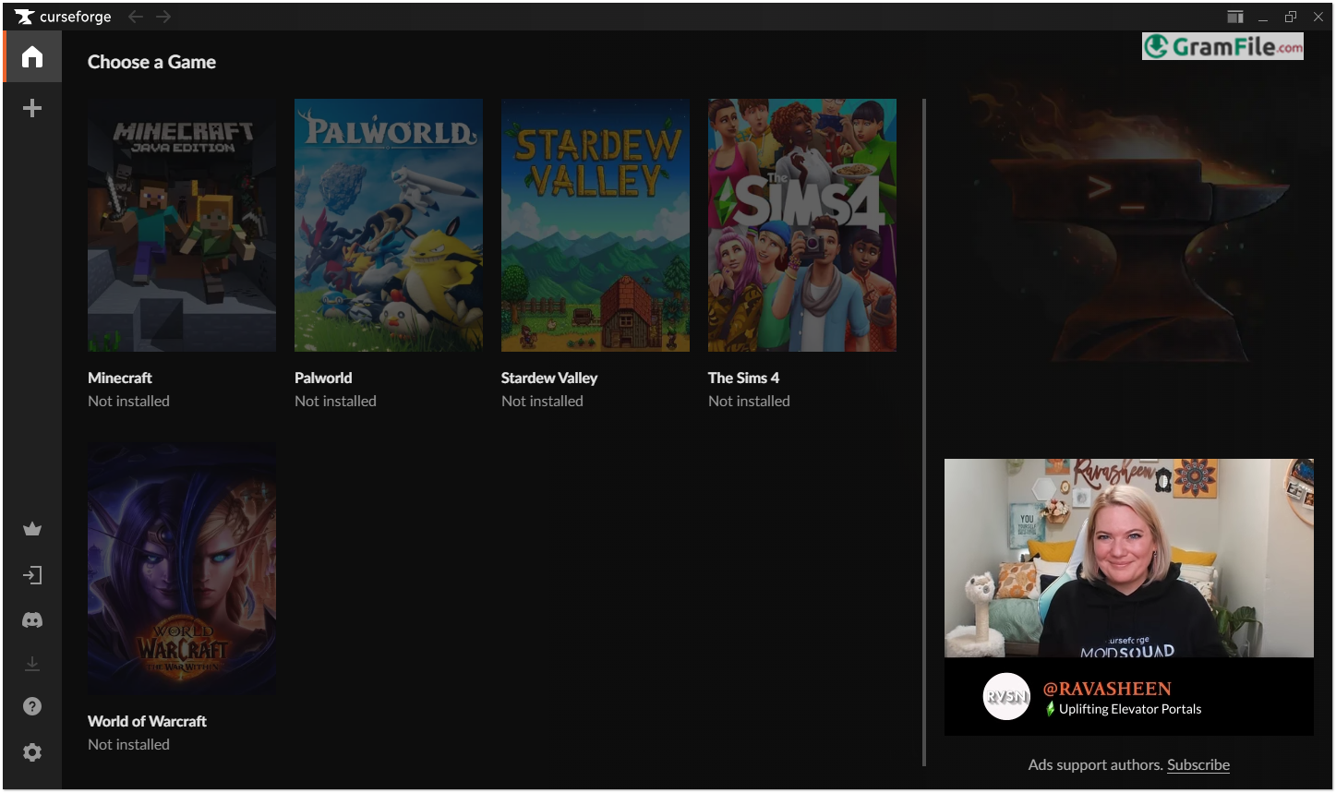The width and height of the screenshot is (1336, 793).
Task: Click the sign-in door arrow icon
Action: point(32,575)
